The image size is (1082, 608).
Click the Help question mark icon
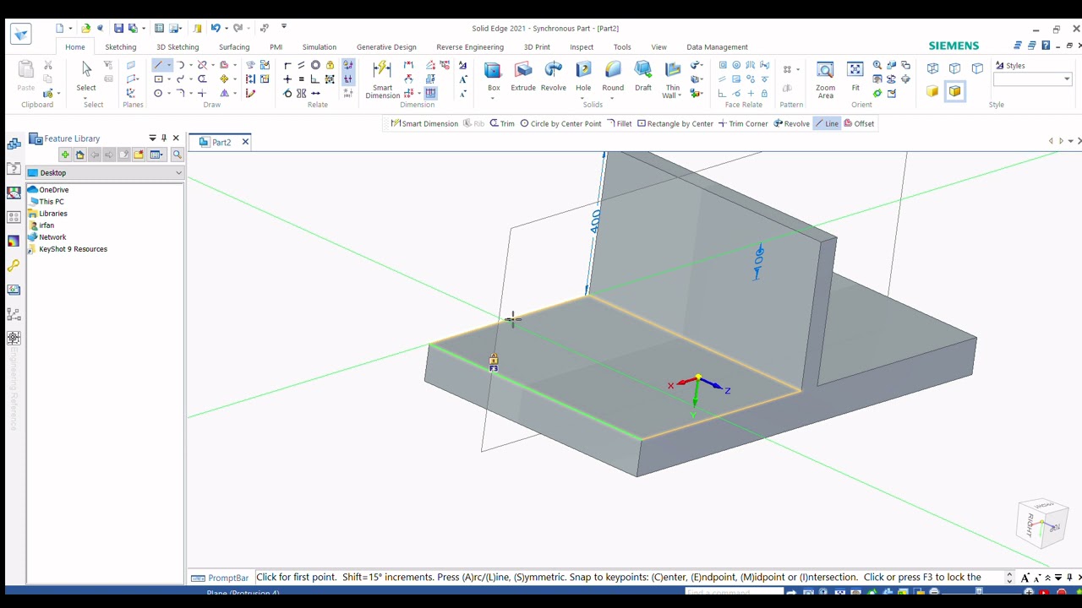point(1046,46)
